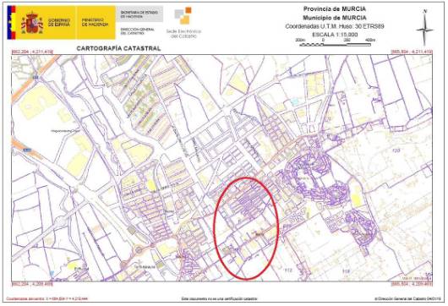
Task: Click the parcel numbered 120 on the map
Action: (x=396, y=150)
